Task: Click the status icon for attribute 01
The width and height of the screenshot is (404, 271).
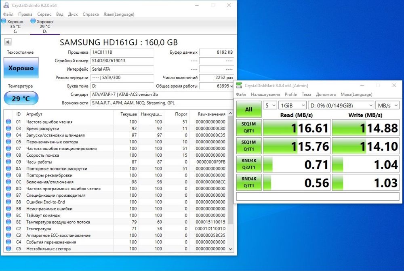Action: coord(8,122)
